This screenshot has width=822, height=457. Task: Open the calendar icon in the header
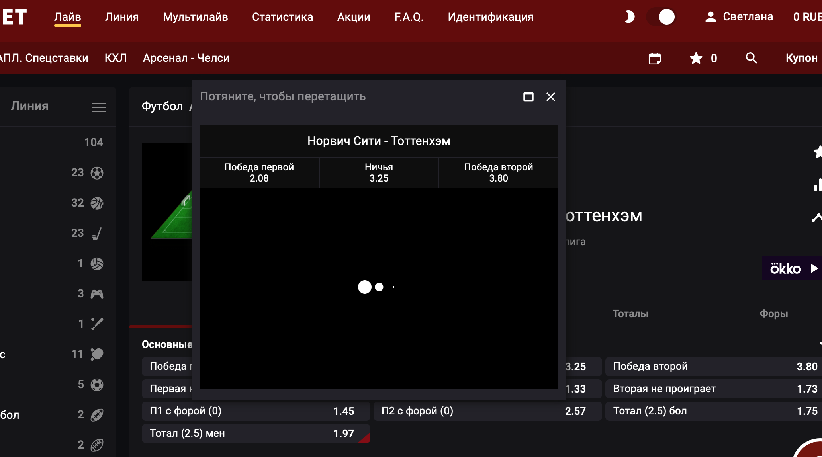655,59
